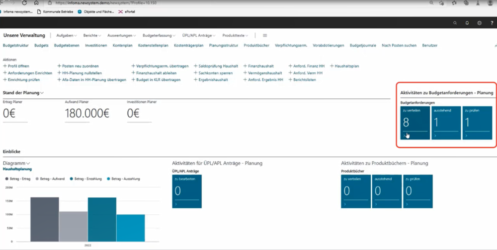Open the notifications bell icon
This screenshot has width=497, height=250.
click(x=467, y=23)
